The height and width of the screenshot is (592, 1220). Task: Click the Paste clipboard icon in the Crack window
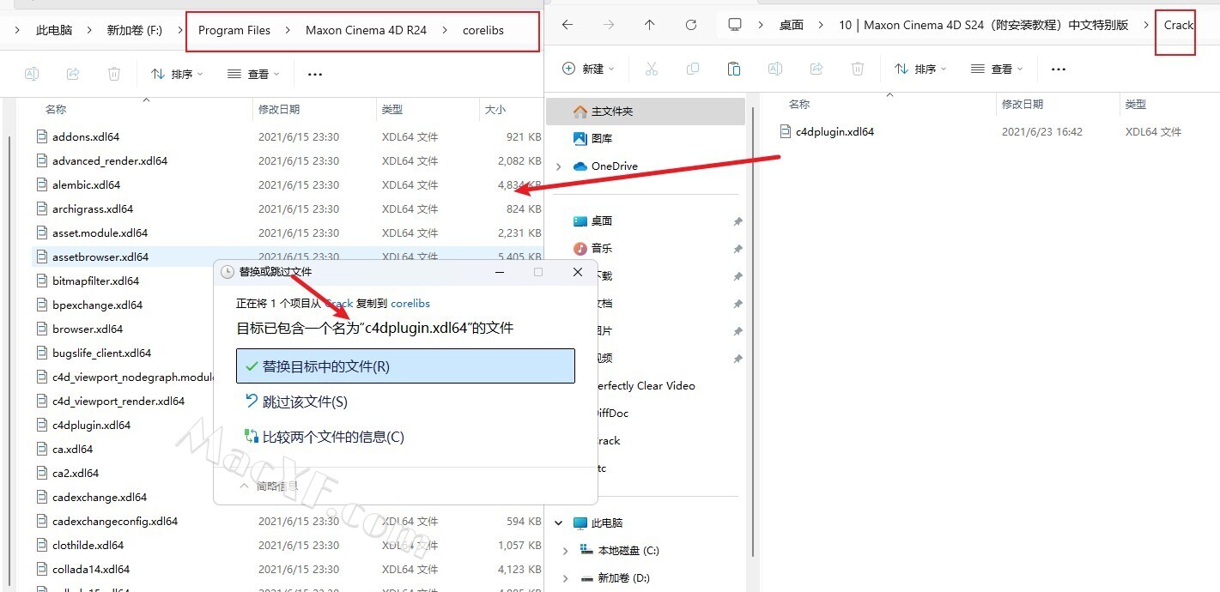coord(733,69)
